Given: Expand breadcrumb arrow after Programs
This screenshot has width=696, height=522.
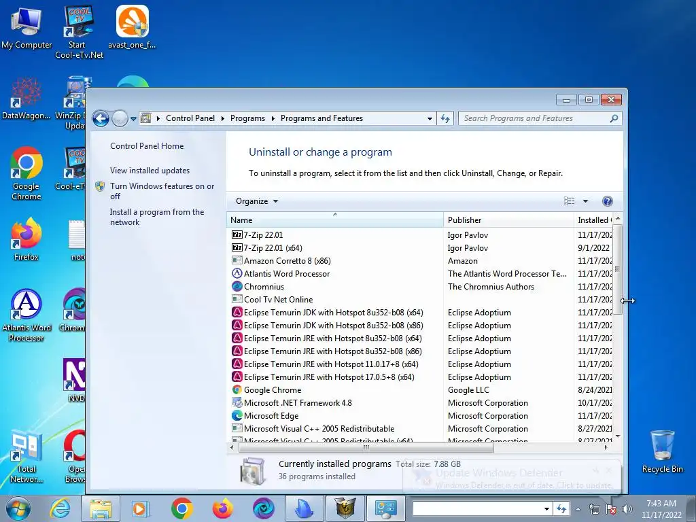Looking at the screenshot, I should coord(273,118).
